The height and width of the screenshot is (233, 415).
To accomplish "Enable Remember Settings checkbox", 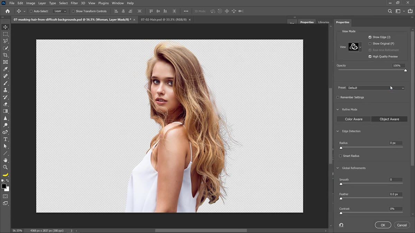I will pos(338,97).
